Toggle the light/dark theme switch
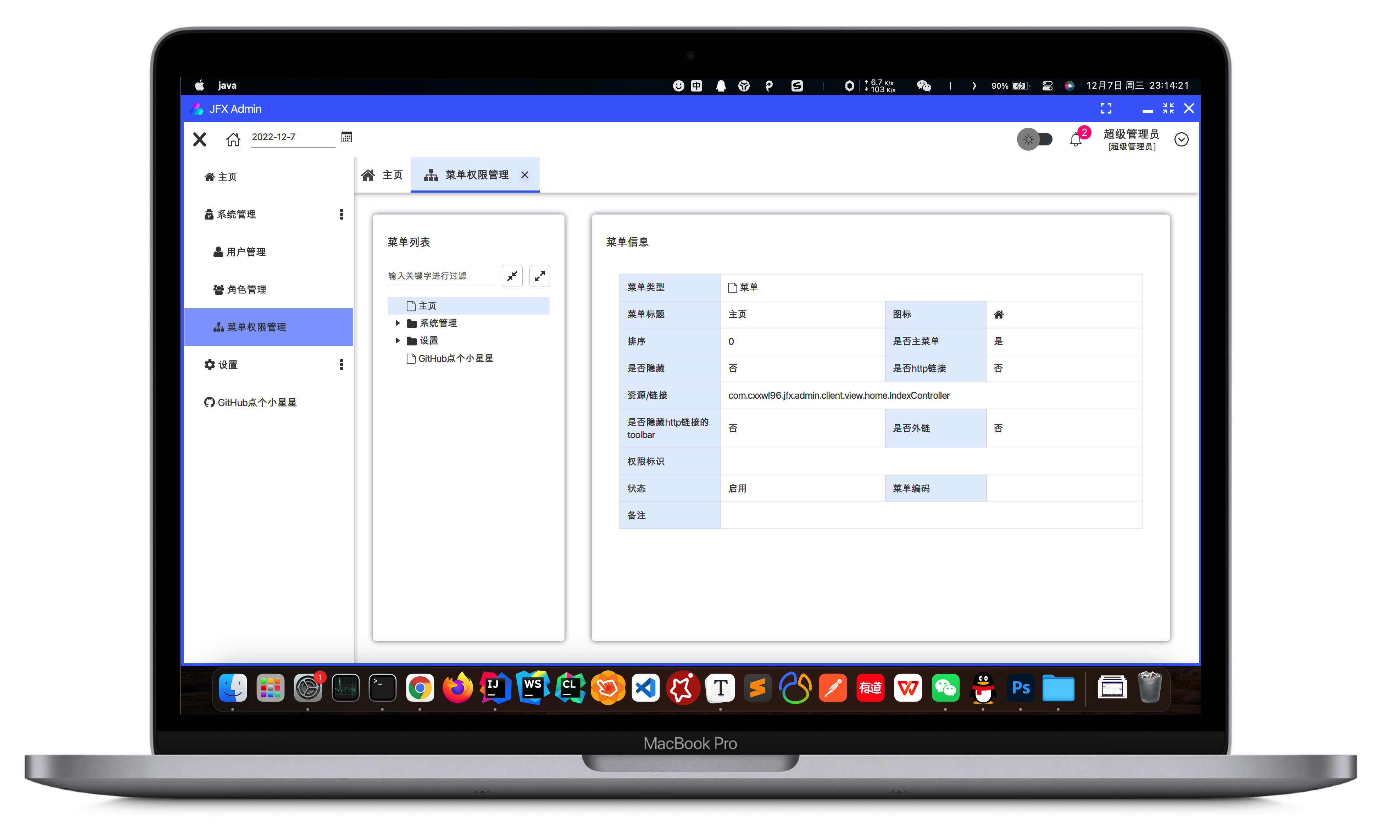The width and height of the screenshot is (1383, 830). pyautogui.click(x=1035, y=139)
